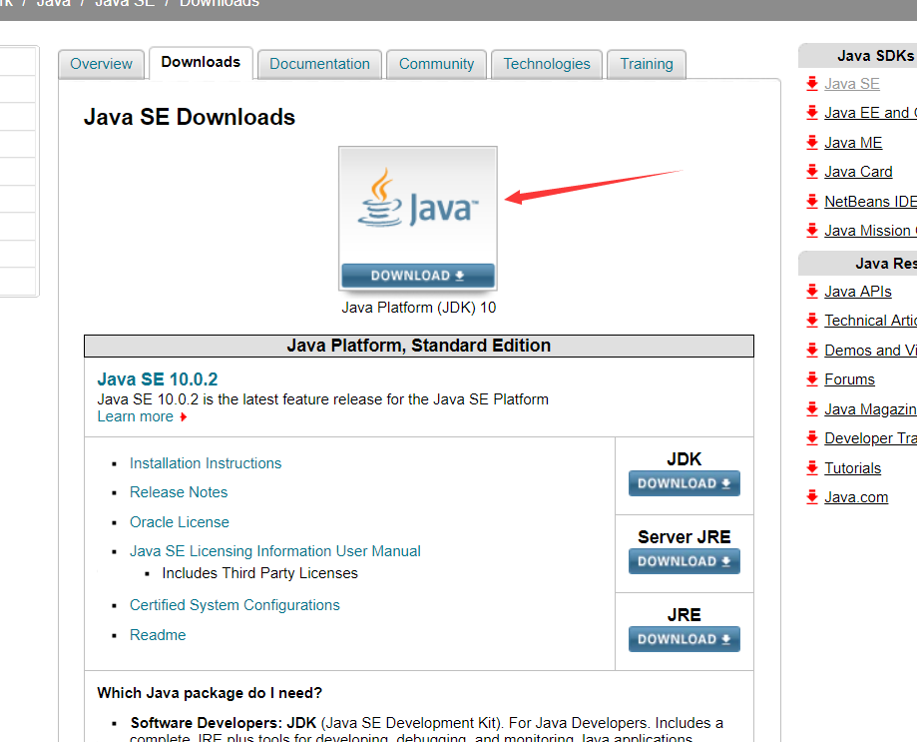Image resolution: width=917 pixels, height=742 pixels.
Task: Download the JDK
Action: coord(685,483)
